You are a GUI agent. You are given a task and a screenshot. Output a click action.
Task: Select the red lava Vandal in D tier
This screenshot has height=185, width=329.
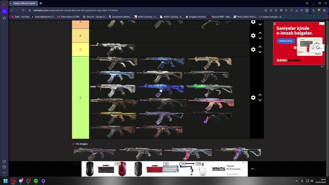point(159,132)
